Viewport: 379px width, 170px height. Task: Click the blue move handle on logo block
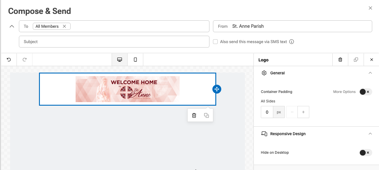click(x=217, y=89)
